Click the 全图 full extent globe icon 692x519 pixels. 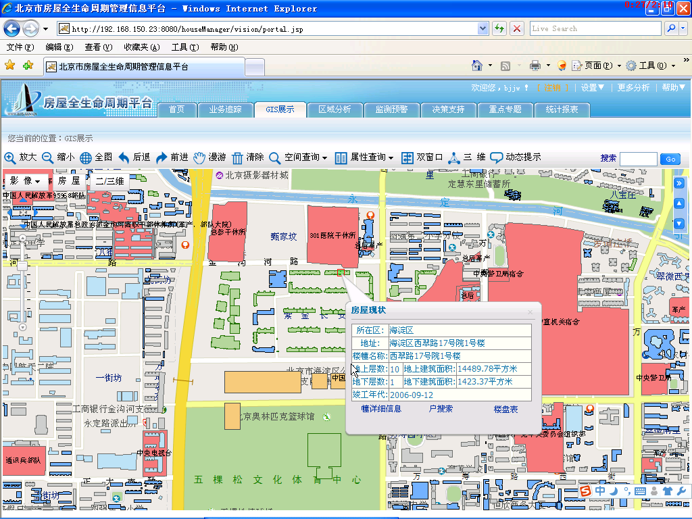click(86, 157)
